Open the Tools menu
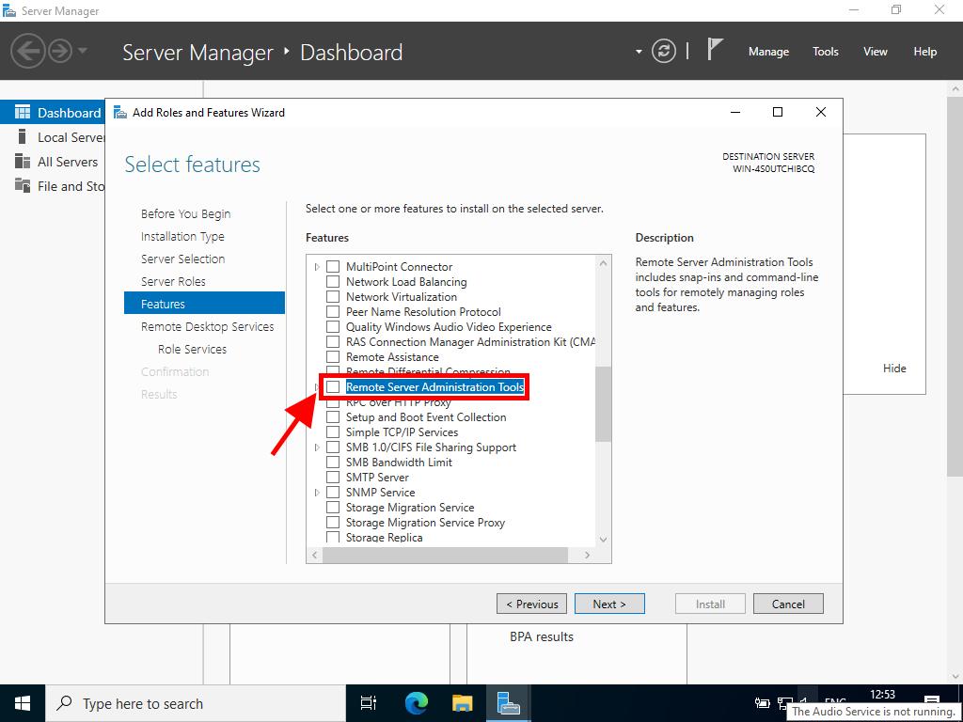 click(825, 52)
